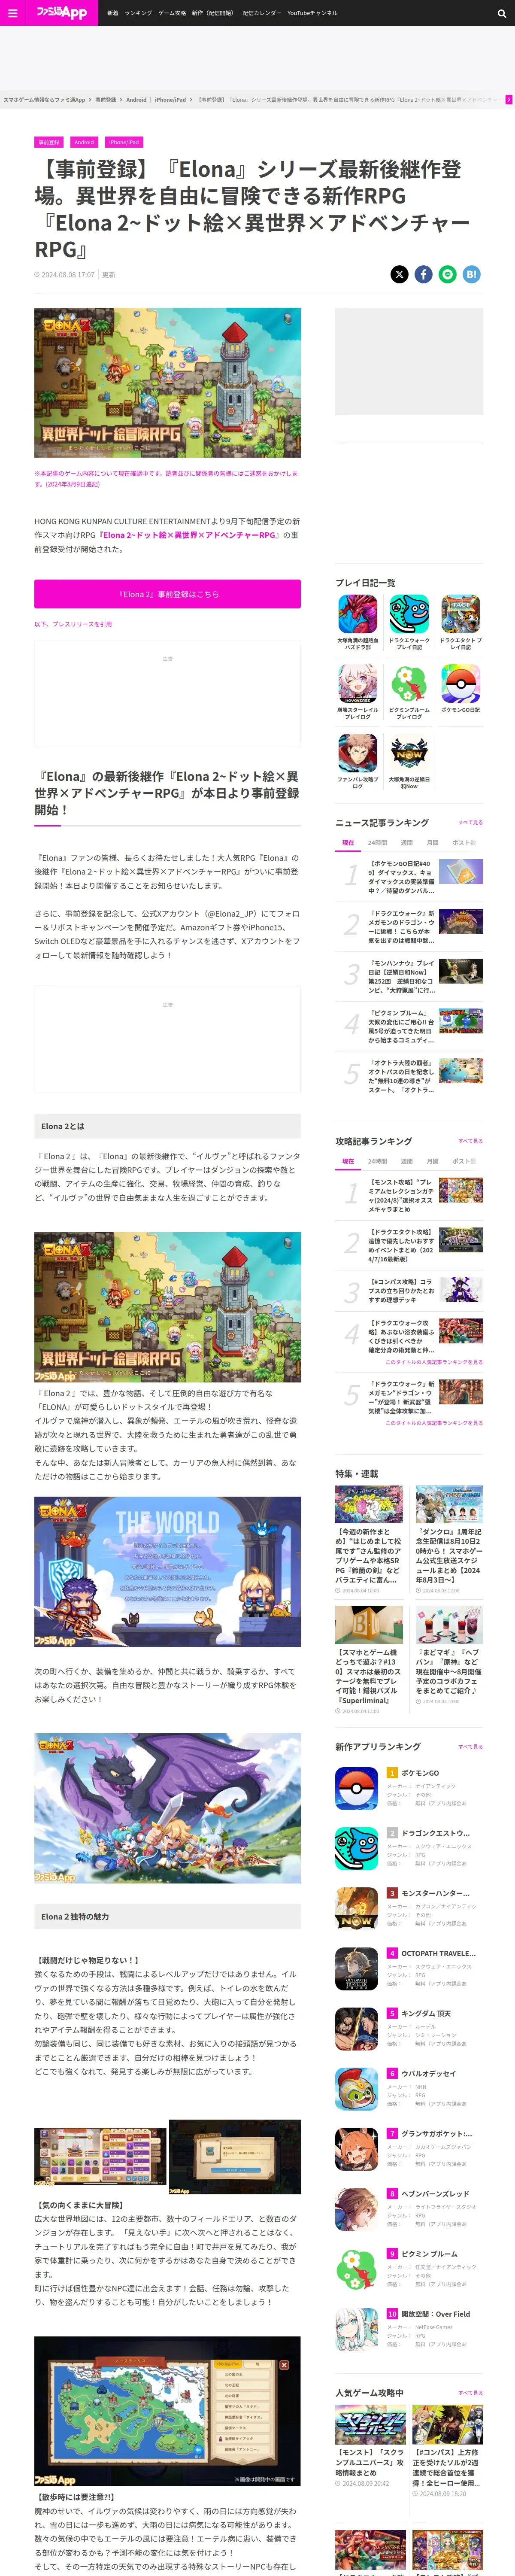Open 攻略 ranking #3 #コンパス攻略 article

[410, 1291]
